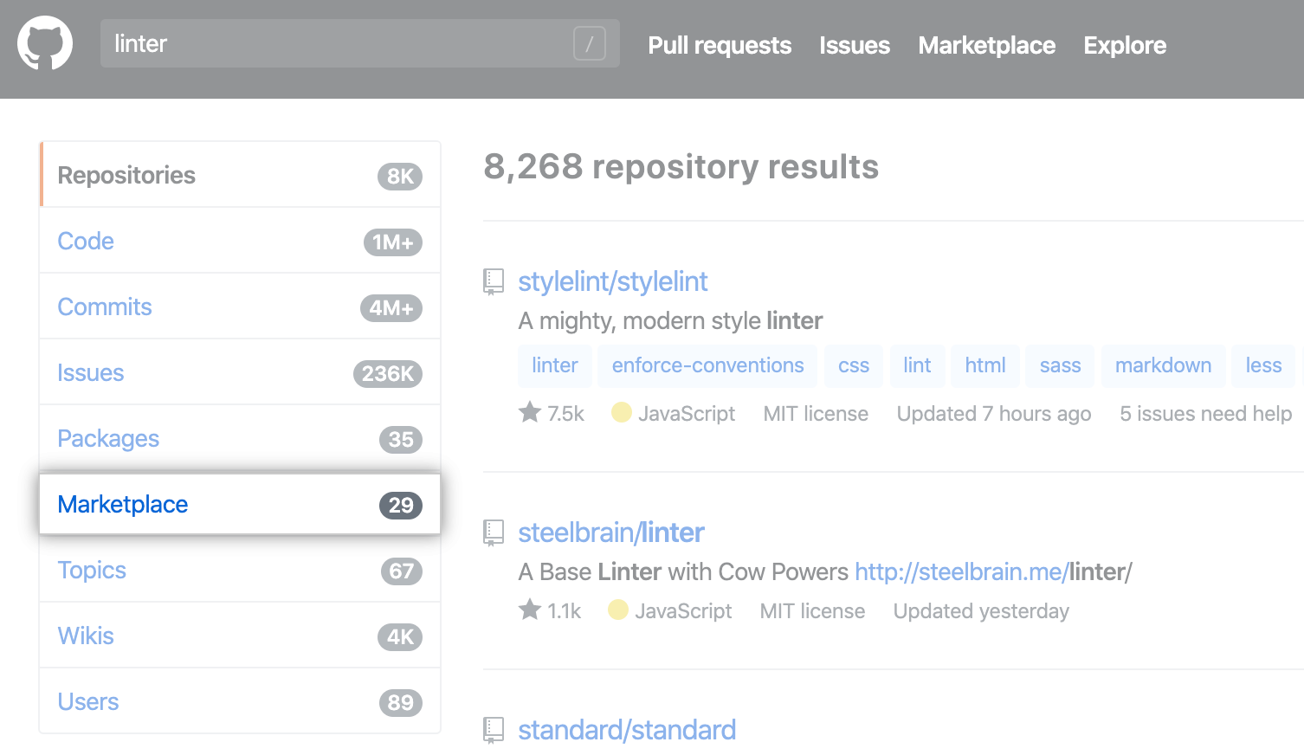
Task: Open the steelbrain.me/linter URL
Action: pos(992,571)
